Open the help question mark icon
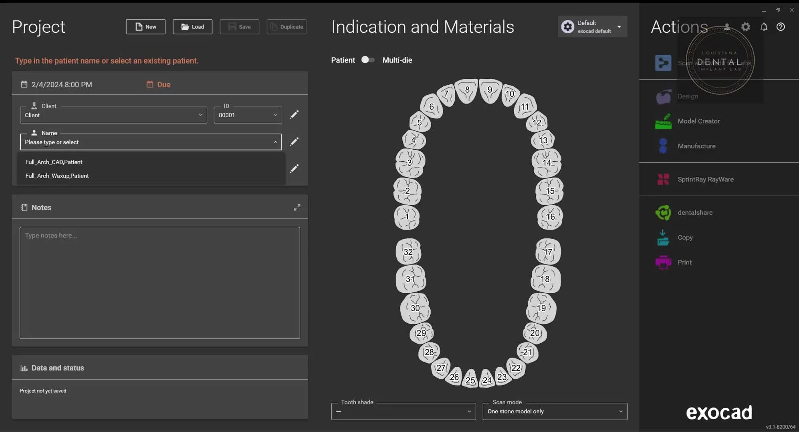 781,27
